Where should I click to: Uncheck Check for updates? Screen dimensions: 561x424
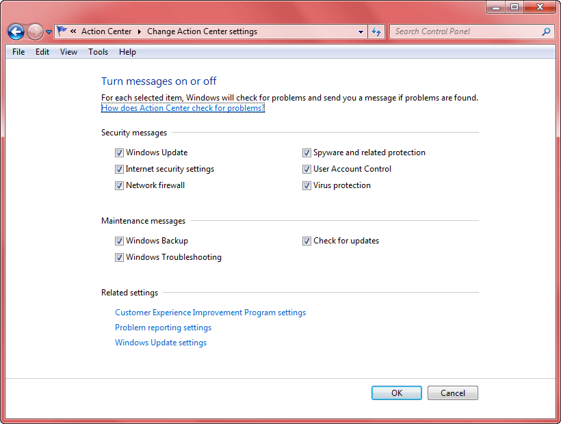click(x=306, y=241)
